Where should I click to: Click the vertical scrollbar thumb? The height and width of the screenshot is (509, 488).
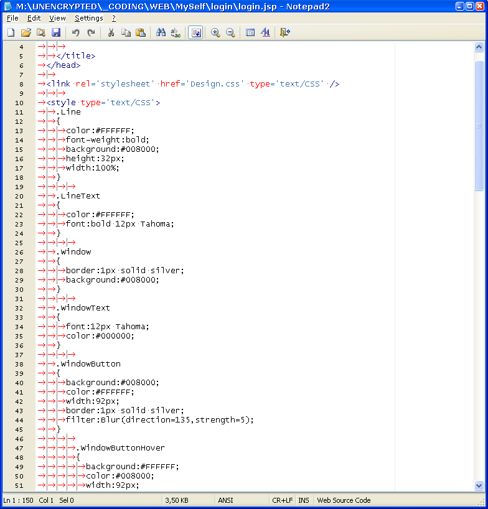479,126
